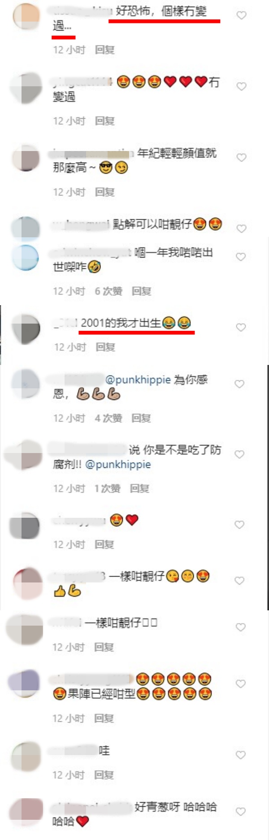Tap the heart next to '你是不是吃了防腐剂'
The width and height of the screenshot is (269, 840).
[239, 454]
